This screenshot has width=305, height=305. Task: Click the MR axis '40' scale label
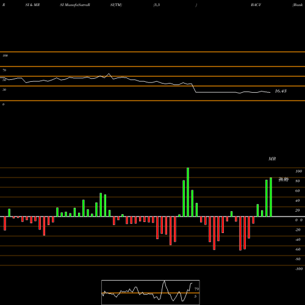point(298,201)
